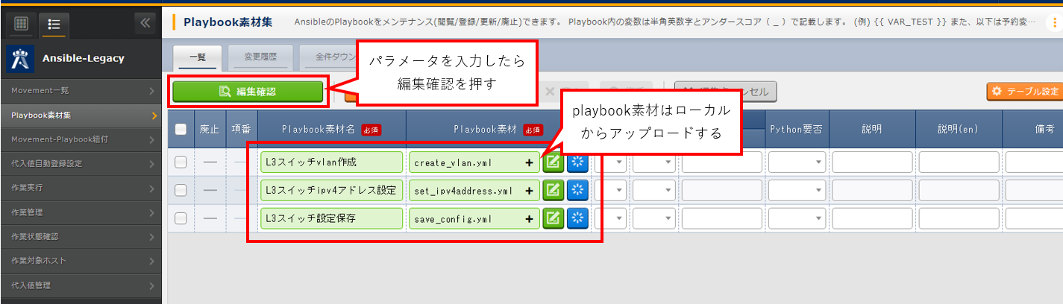
Task: Open Movement-Playbook紐付 in the sidebar
Action: tap(81, 139)
